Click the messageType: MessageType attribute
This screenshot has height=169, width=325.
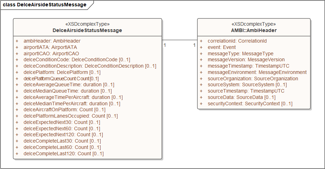pos(240,54)
